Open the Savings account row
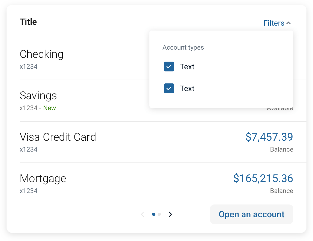Image resolution: width=313 pixels, height=241 pixels. click(38, 96)
